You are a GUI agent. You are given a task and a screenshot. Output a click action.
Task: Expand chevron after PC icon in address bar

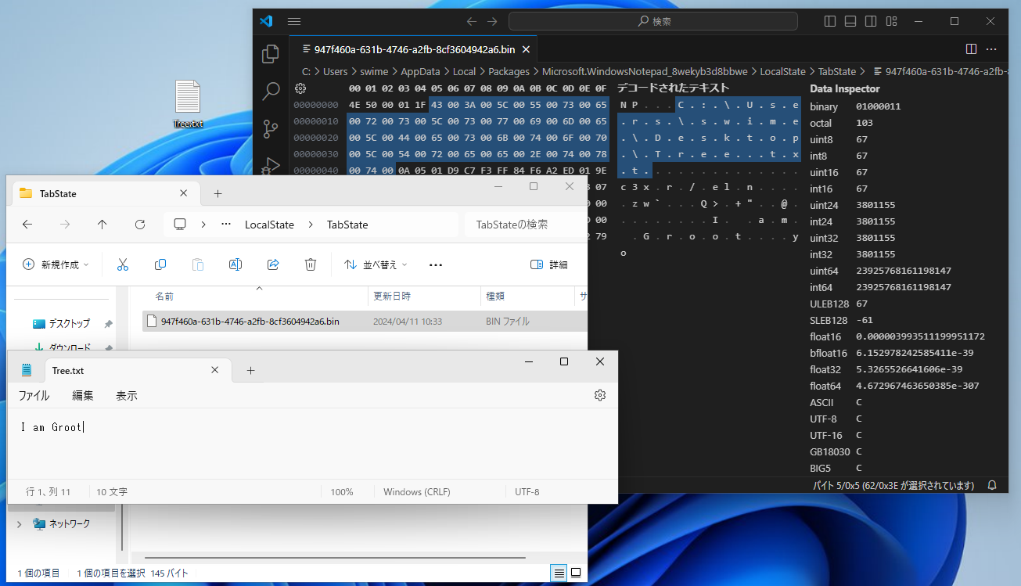pyautogui.click(x=203, y=225)
